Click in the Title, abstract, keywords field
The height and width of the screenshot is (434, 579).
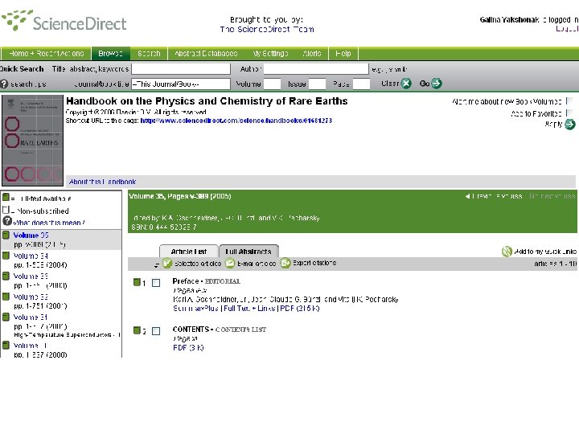[x=181, y=68]
